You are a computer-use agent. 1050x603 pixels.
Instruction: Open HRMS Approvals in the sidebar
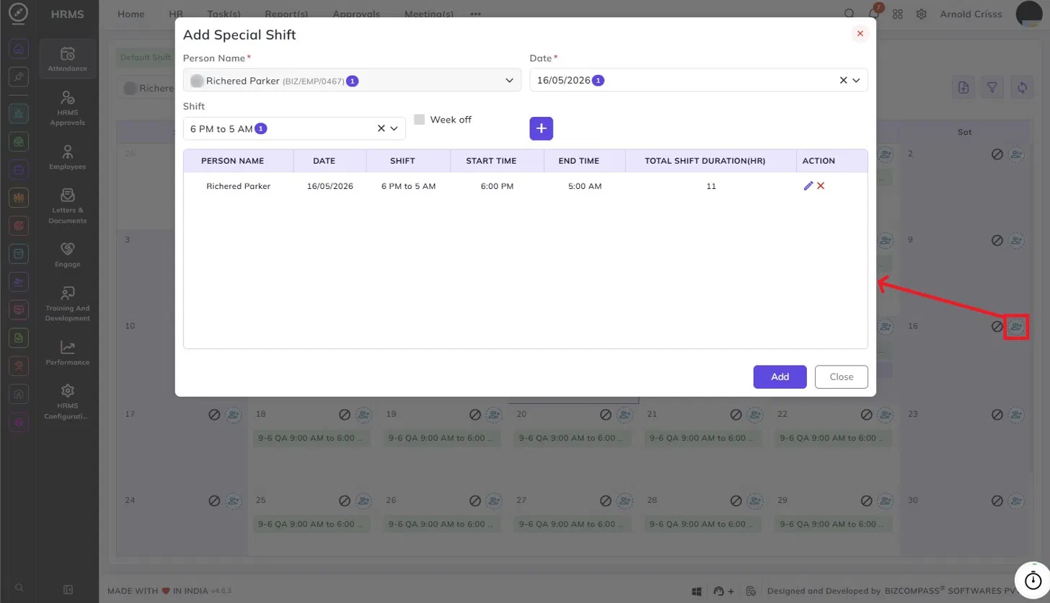(x=68, y=108)
